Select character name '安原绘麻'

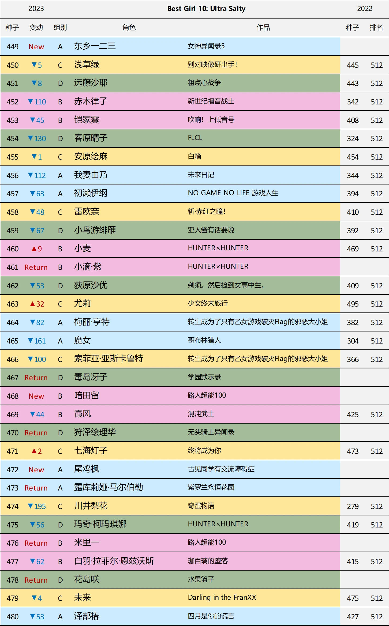(91, 156)
